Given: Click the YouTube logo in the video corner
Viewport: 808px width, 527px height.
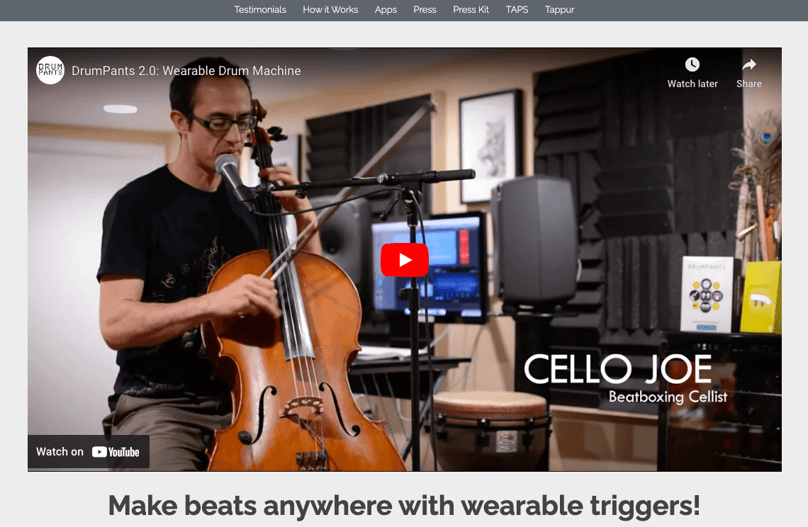Looking at the screenshot, I should click(x=116, y=452).
